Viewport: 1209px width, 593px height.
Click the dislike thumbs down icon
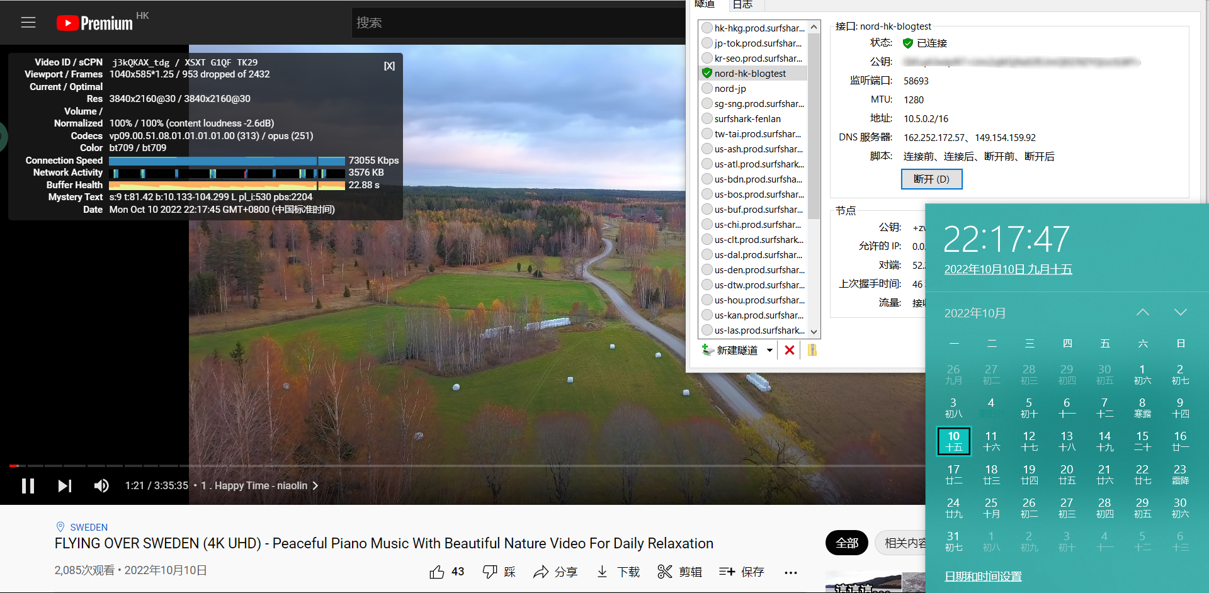pos(490,572)
